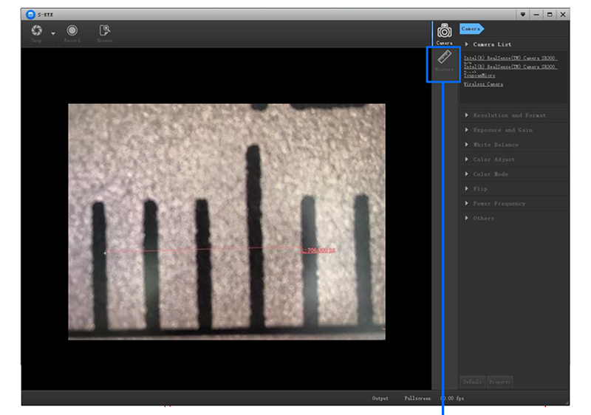Open the title bar dropdown menu icon
Screen dimensions: 591x415
point(523,14)
